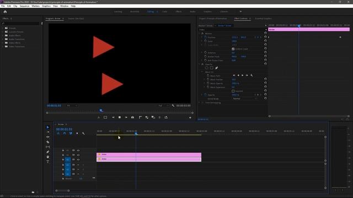Image resolution: width=353 pixels, height=198 pixels.
Task: Open playback resolution dropdown in Program monitor
Action: (164, 106)
